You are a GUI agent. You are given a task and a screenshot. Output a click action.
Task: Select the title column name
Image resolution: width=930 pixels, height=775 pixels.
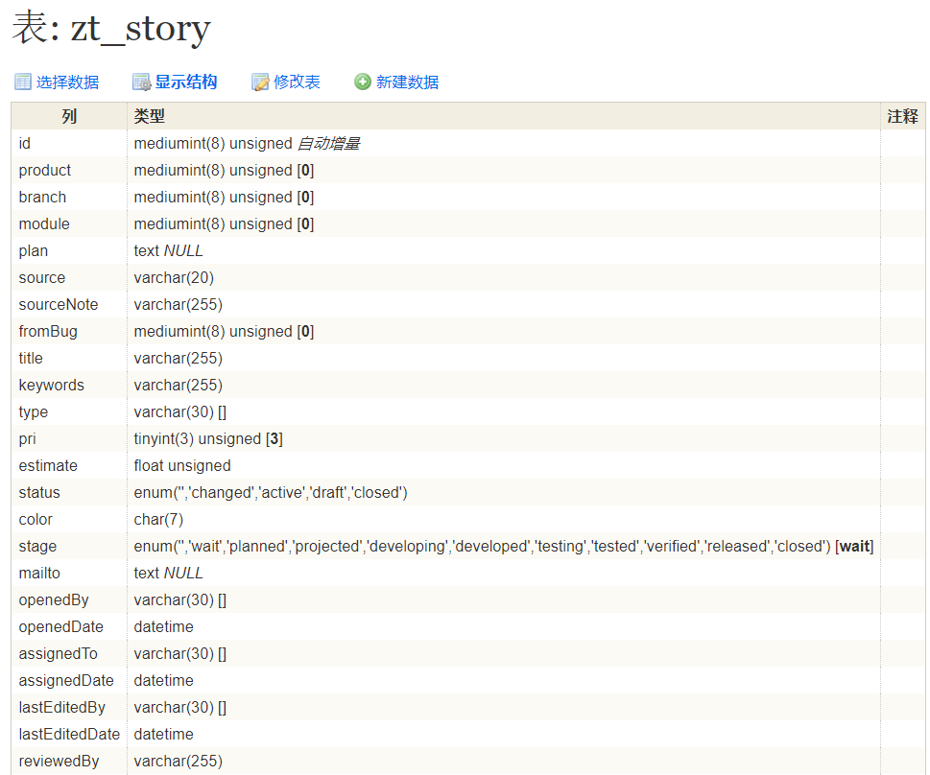(x=31, y=358)
